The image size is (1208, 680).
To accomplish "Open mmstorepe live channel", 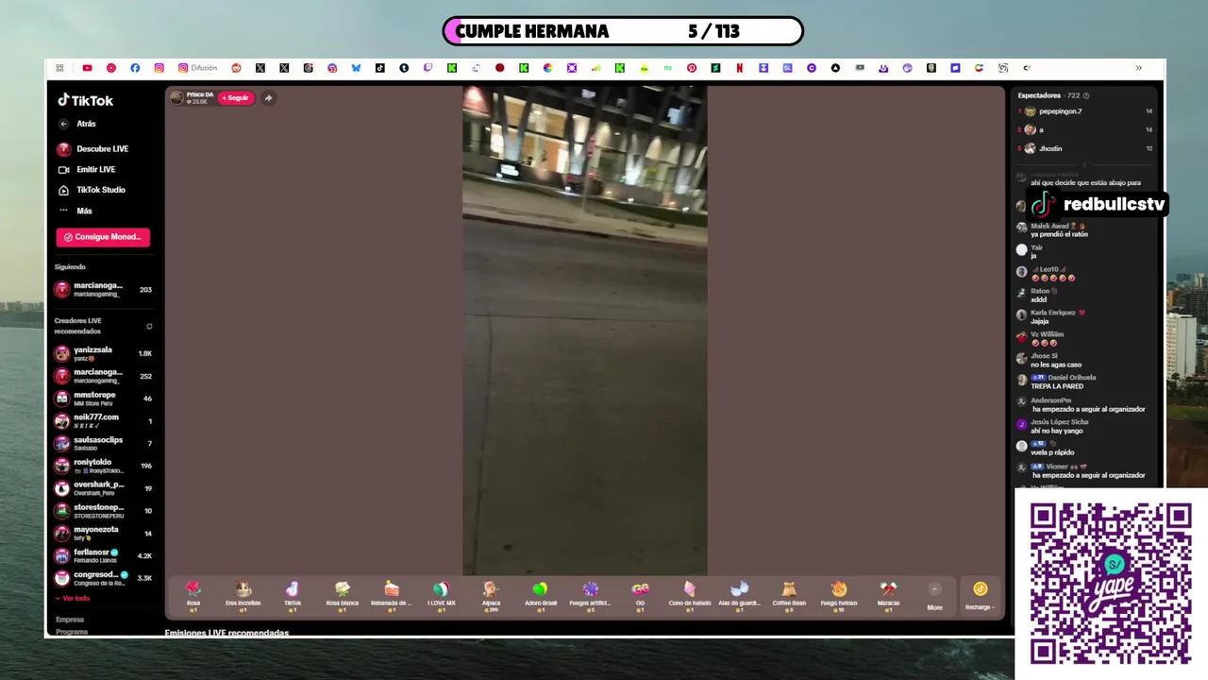I will pyautogui.click(x=104, y=399).
